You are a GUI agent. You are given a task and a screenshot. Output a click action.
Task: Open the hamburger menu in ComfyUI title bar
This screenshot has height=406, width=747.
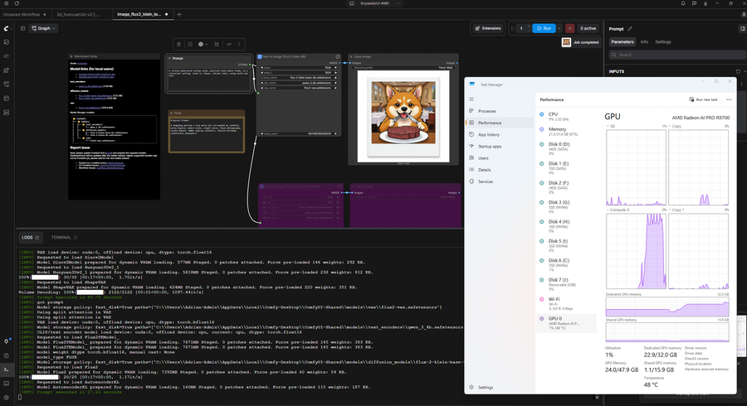[x=6, y=3]
